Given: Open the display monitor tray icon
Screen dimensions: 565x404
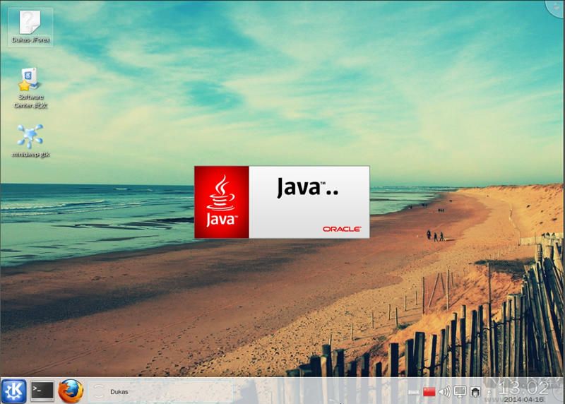Looking at the screenshot, I should [460, 392].
